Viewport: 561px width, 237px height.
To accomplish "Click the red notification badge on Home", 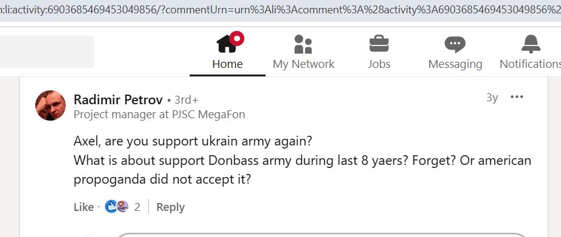I will [x=237, y=38].
